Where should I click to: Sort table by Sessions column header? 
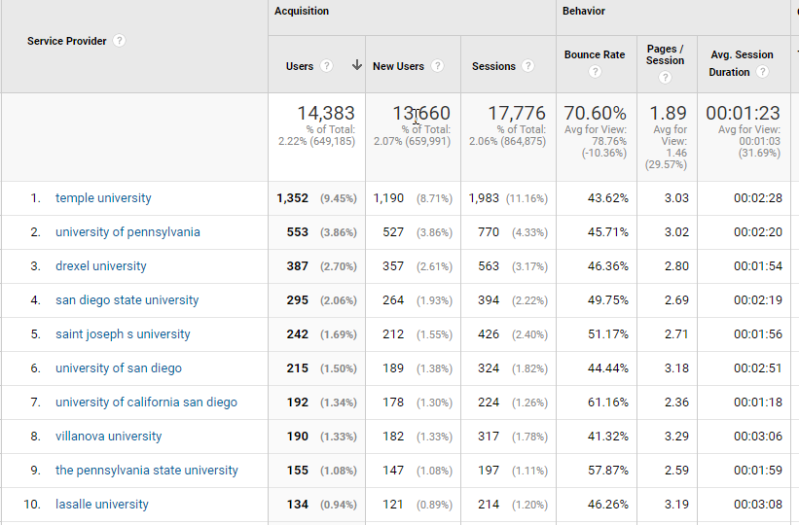coord(493,66)
